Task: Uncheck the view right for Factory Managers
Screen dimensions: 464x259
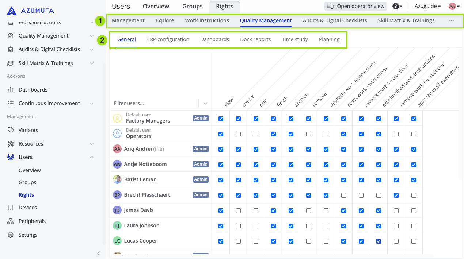Action: 221,119
